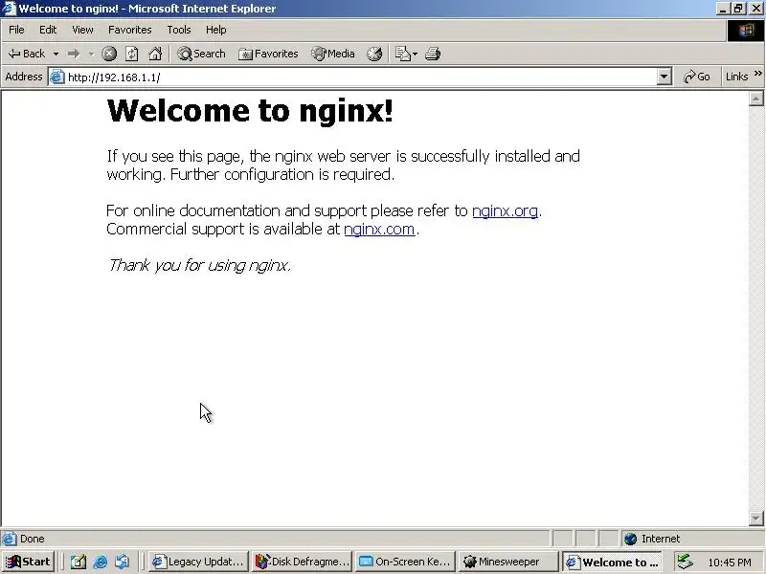Switch to Minesweeper taskbar button
The image size is (766, 574).
508,562
